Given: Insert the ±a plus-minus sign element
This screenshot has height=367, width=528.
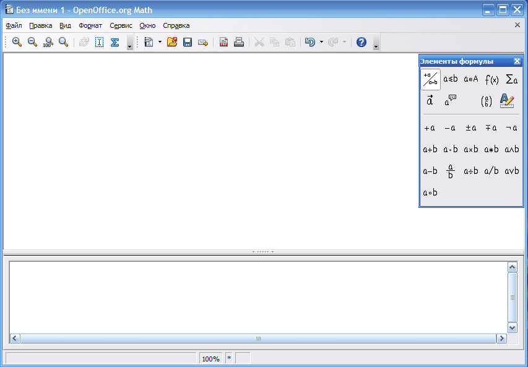Looking at the screenshot, I should [471, 128].
